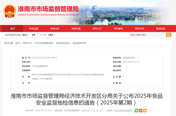Open the 政策法规 navigation menu
Viewport: 176px width, 116px height.
click(x=76, y=28)
